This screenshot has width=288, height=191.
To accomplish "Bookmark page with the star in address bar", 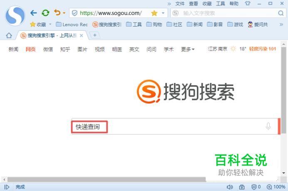I will 154,13.
